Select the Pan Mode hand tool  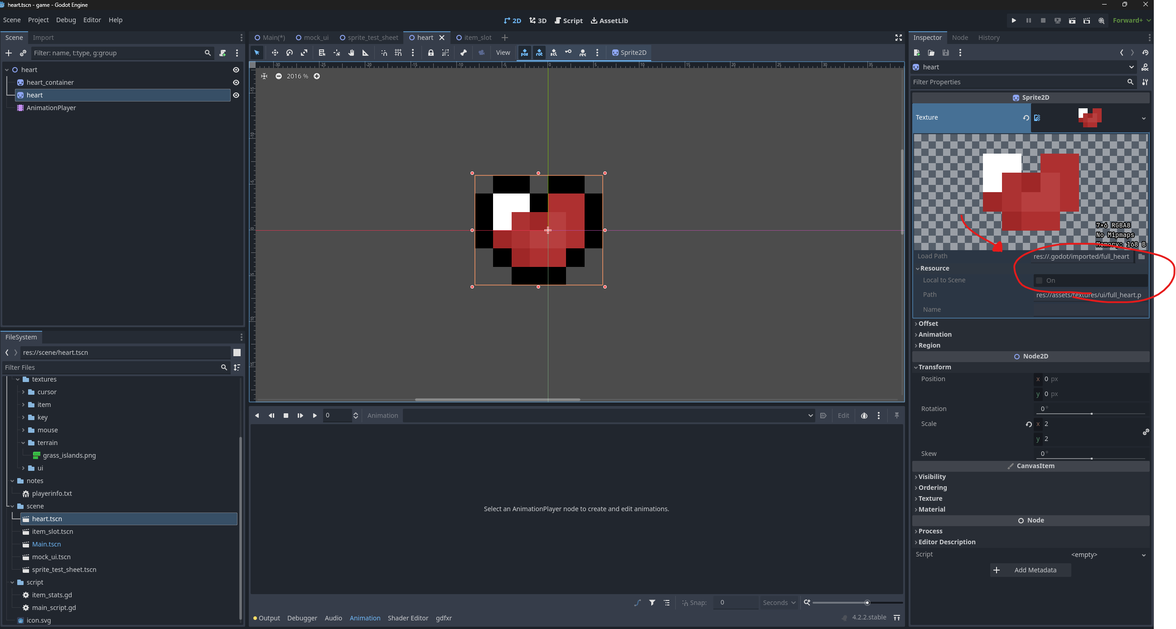[351, 53]
